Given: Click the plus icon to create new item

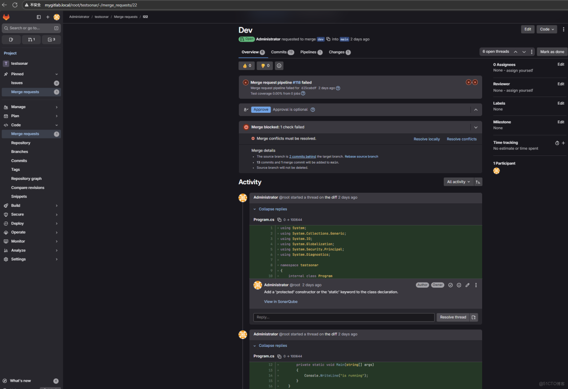Looking at the screenshot, I should [47, 17].
